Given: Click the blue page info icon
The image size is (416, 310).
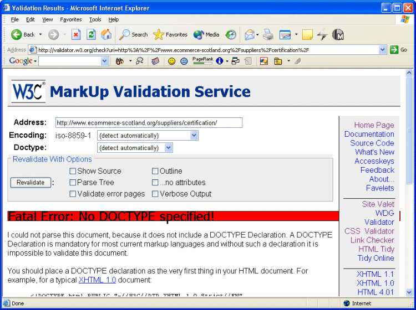Looking at the screenshot, I should (220, 61).
